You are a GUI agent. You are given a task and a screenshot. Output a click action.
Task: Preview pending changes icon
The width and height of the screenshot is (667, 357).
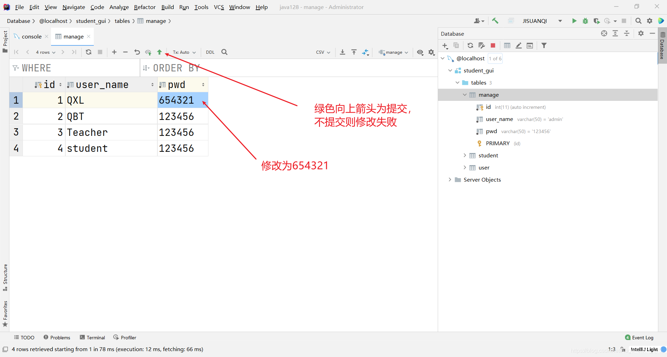tap(148, 52)
